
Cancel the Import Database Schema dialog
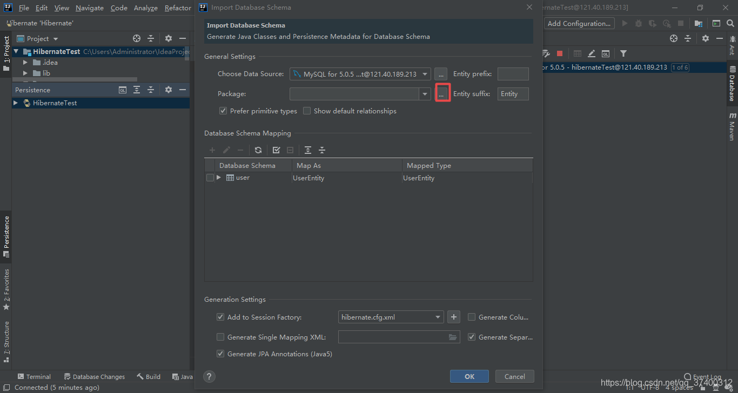click(x=514, y=376)
